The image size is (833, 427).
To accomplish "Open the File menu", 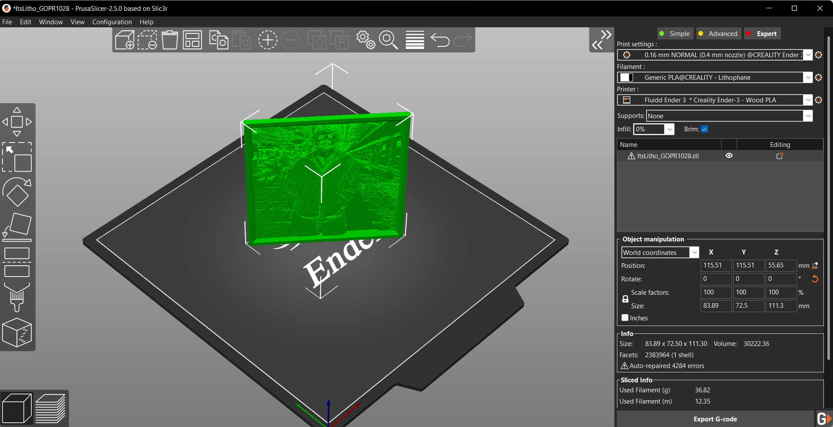I will (7, 22).
